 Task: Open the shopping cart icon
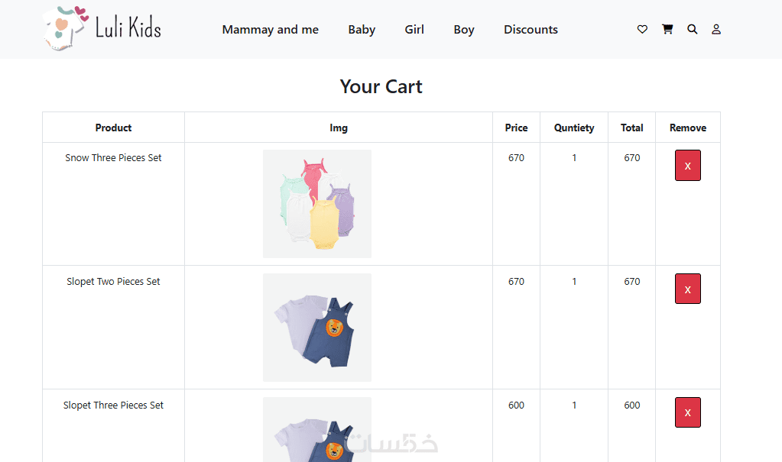pos(667,30)
